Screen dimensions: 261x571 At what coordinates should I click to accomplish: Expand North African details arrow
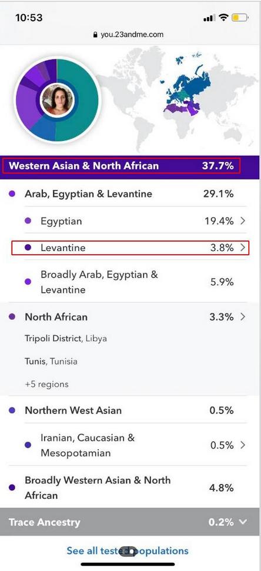[x=243, y=317]
